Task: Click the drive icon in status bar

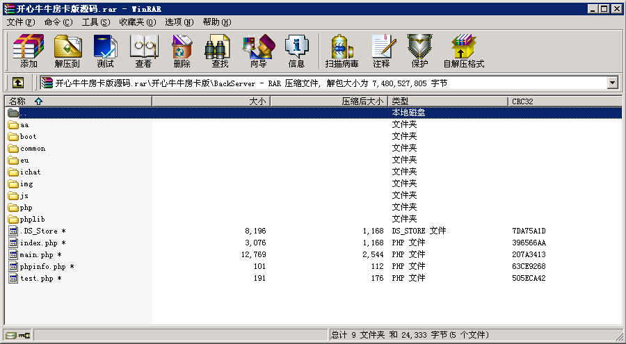Action: click(10, 336)
